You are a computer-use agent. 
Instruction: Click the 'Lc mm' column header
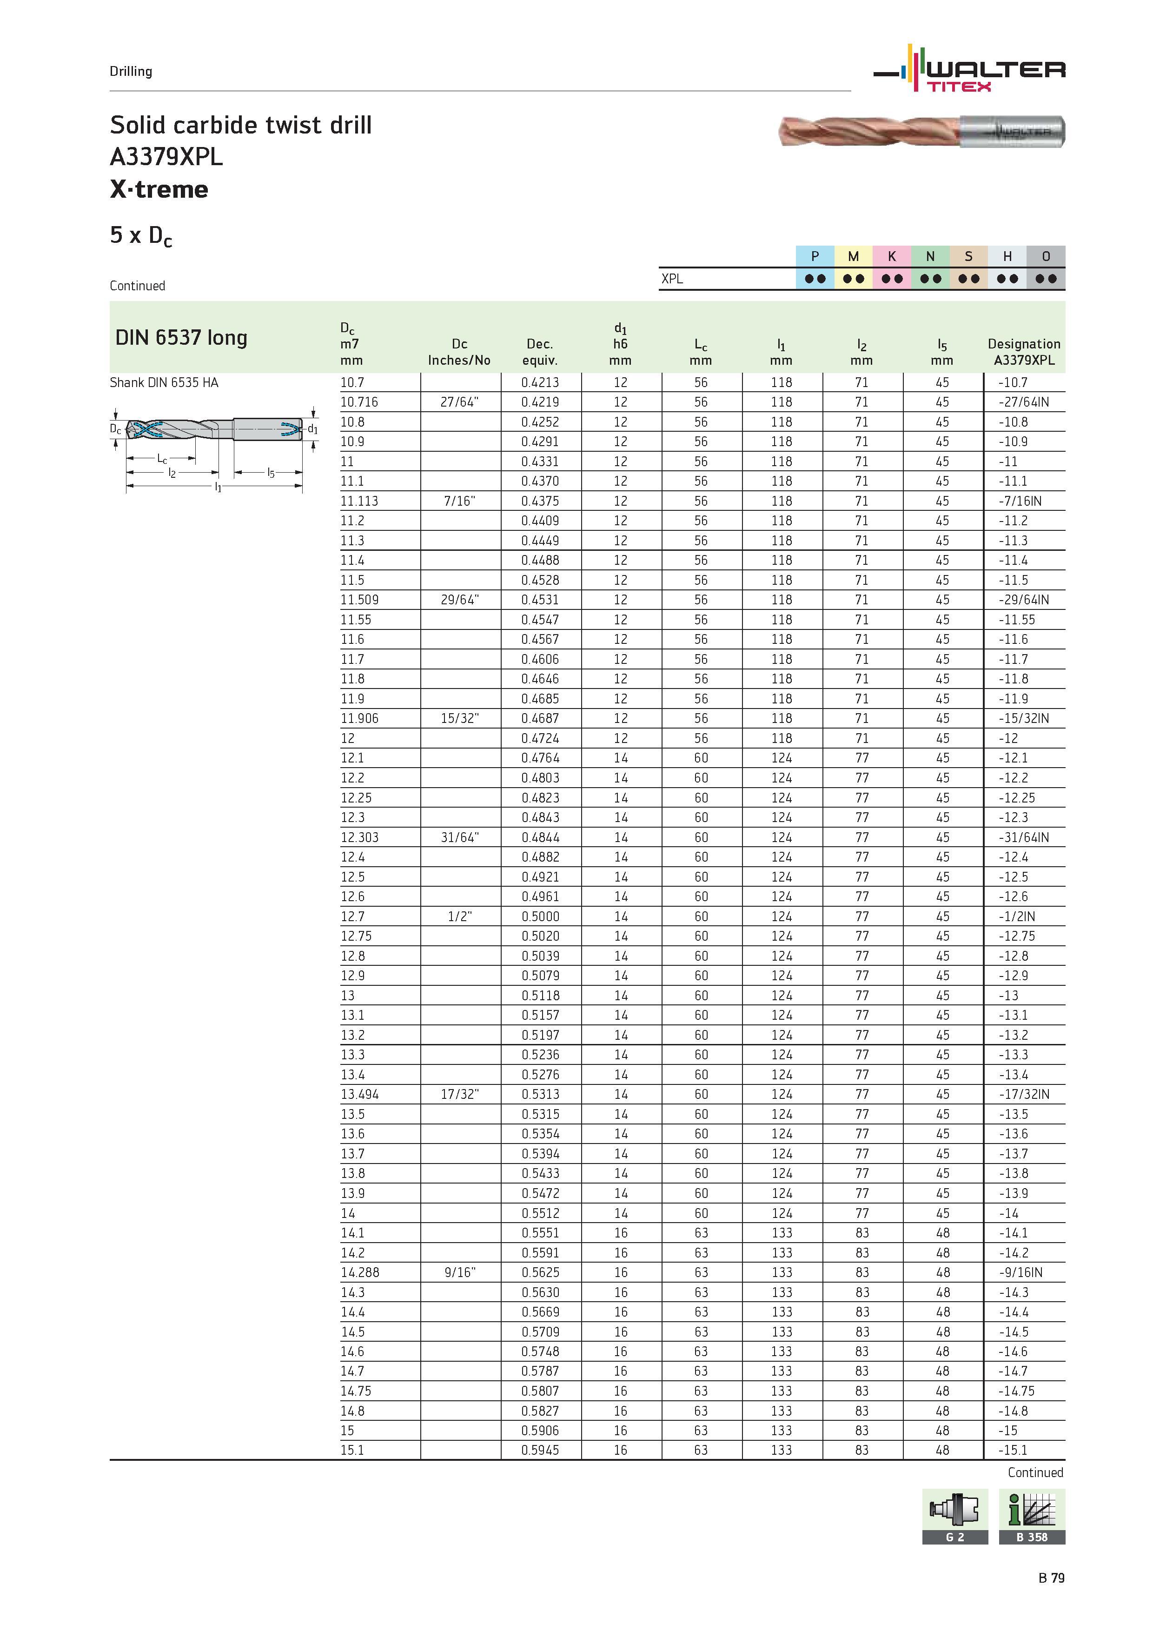pyautogui.click(x=701, y=352)
